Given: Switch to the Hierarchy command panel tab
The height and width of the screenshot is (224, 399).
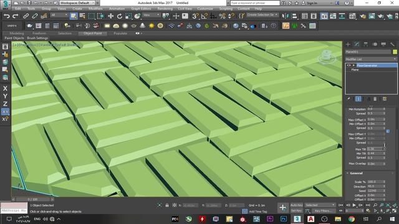Looking at the screenshot, I should tap(366, 44).
